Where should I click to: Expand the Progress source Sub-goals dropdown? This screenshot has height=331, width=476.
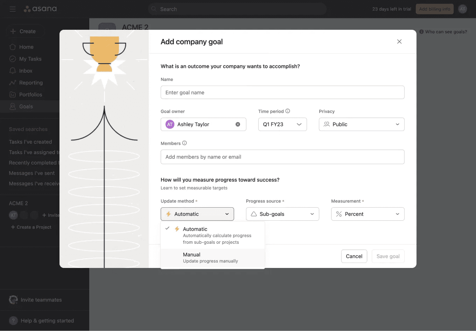[282, 214]
